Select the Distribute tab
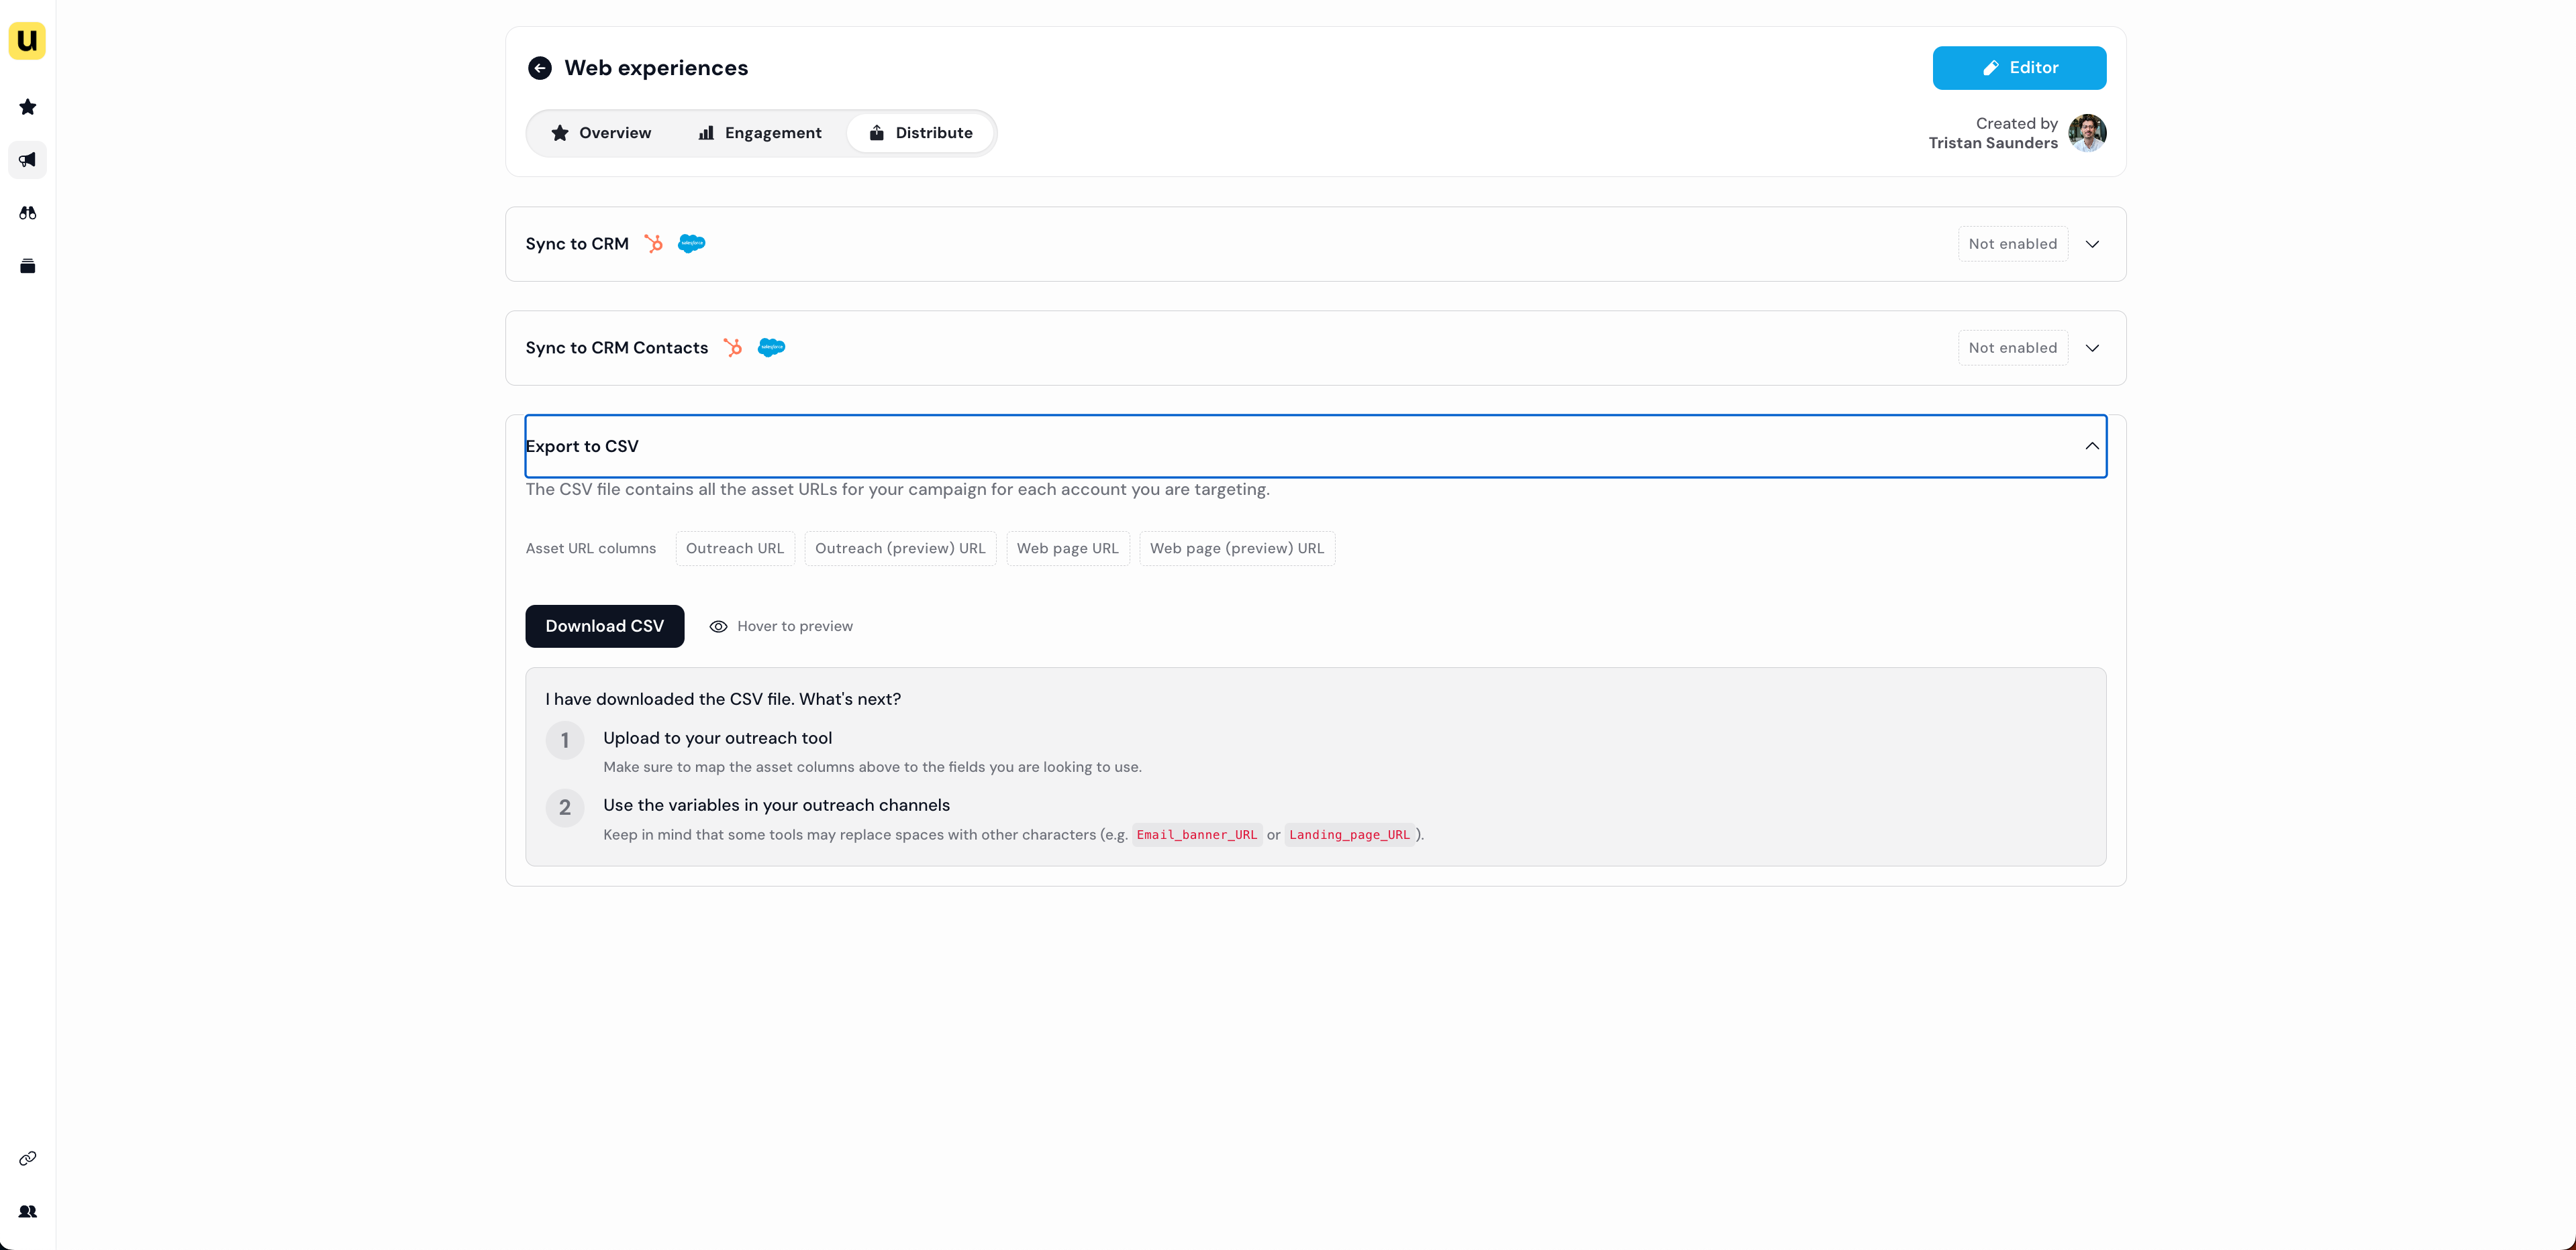 coord(920,133)
